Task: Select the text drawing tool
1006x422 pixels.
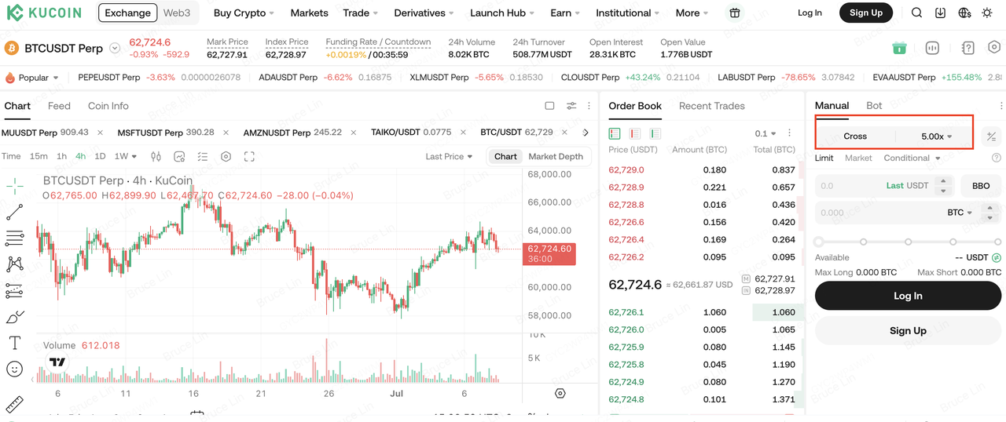Action: coord(14,343)
